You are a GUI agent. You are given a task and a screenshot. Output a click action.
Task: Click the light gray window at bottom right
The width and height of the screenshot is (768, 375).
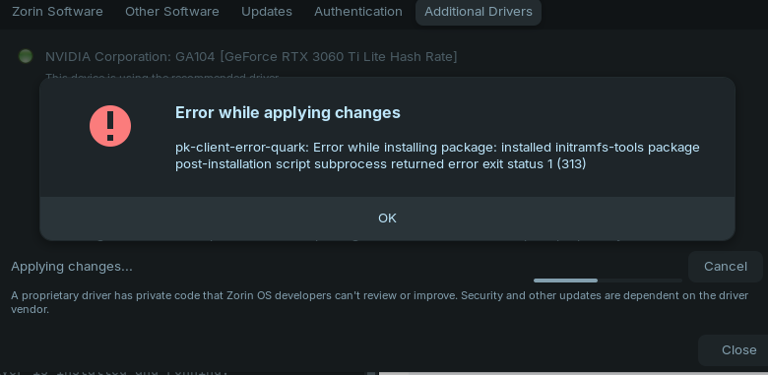point(573,373)
